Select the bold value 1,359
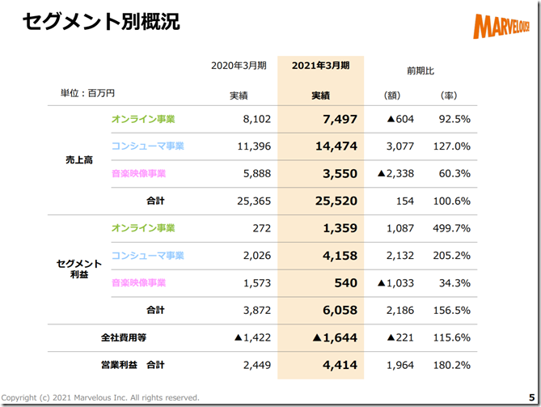Screen dimensions: 541x407 [340, 228]
